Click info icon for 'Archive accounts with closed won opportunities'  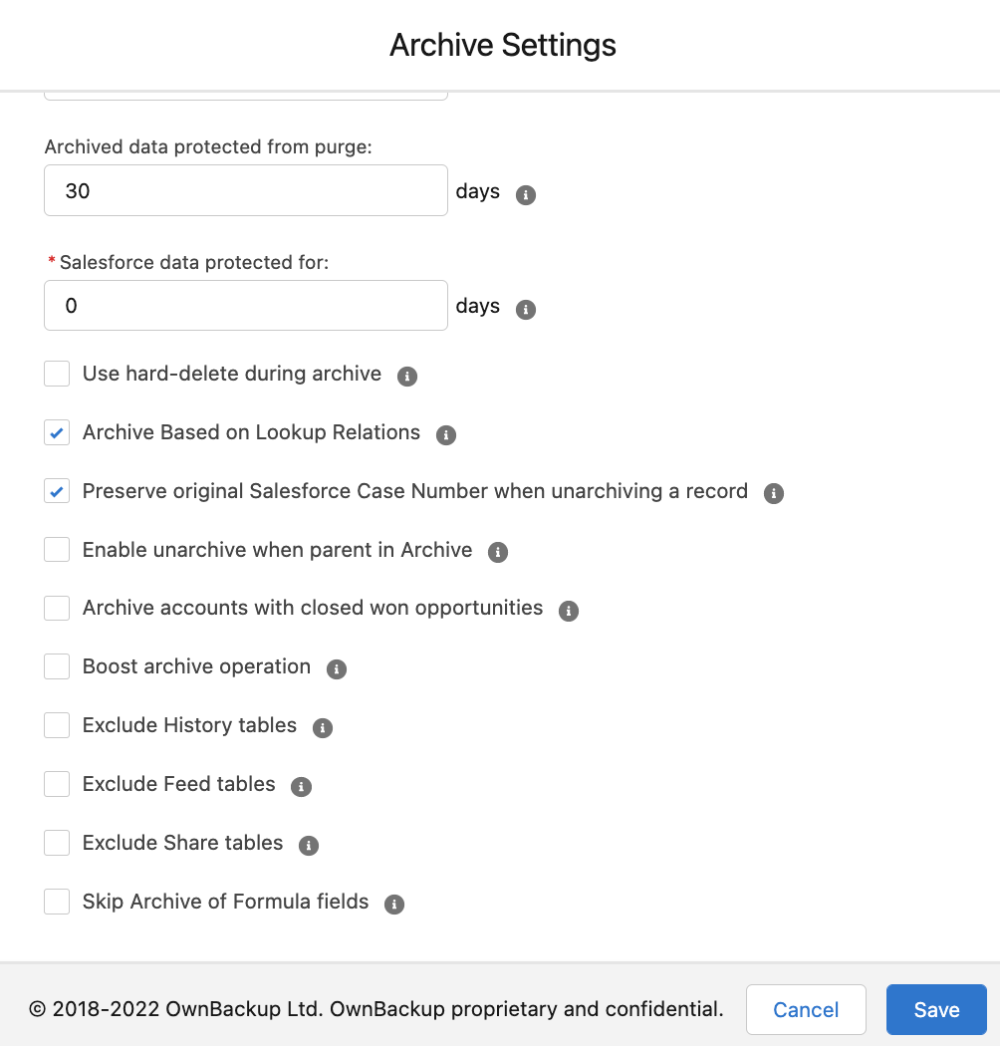568,610
